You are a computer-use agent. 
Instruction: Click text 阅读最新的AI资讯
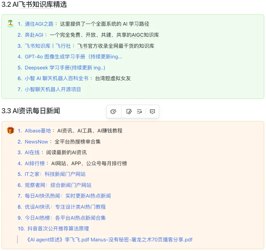pyautogui.click(x=66, y=152)
